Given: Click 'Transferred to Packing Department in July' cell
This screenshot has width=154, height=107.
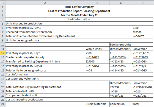Looking at the screenshot, I should 45,61.
